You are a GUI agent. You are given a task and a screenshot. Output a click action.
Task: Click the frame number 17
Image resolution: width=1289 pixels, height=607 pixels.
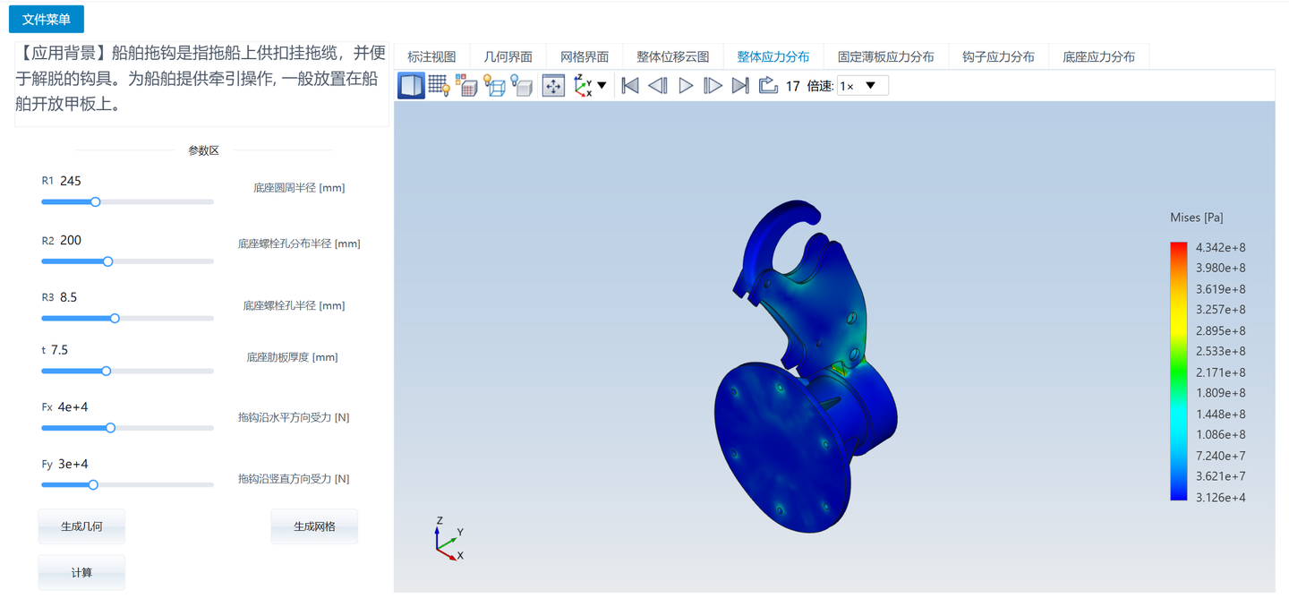792,87
